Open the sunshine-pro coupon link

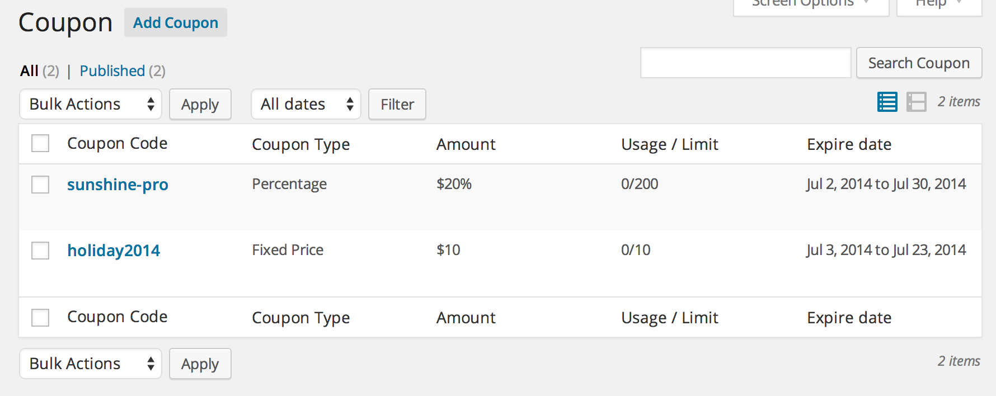point(118,185)
